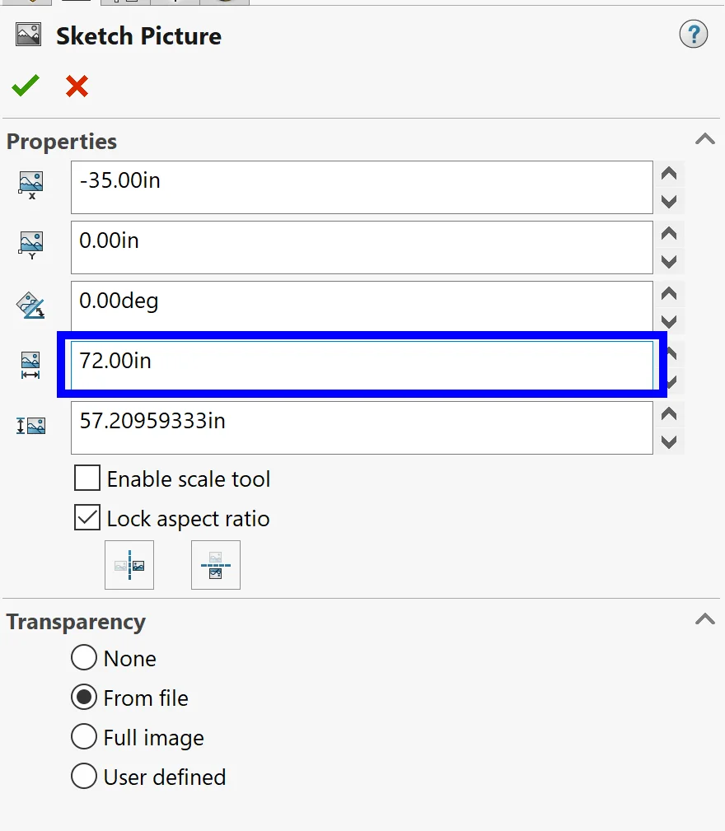Image resolution: width=725 pixels, height=831 pixels.
Task: Enable the scale tool checkbox
Action: (87, 479)
